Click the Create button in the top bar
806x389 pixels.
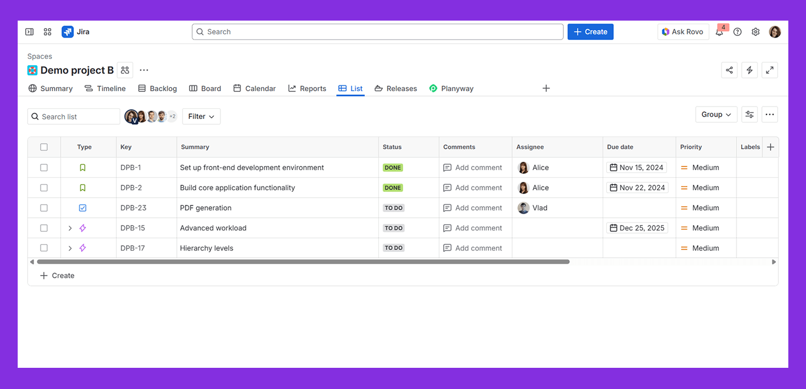(590, 32)
